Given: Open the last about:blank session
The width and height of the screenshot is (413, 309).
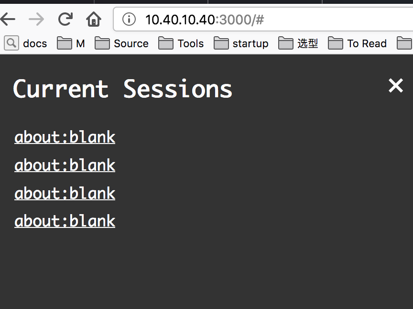Looking at the screenshot, I should coord(65,221).
